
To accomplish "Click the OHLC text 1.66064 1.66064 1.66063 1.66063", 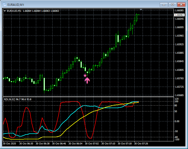I will [41, 11].
